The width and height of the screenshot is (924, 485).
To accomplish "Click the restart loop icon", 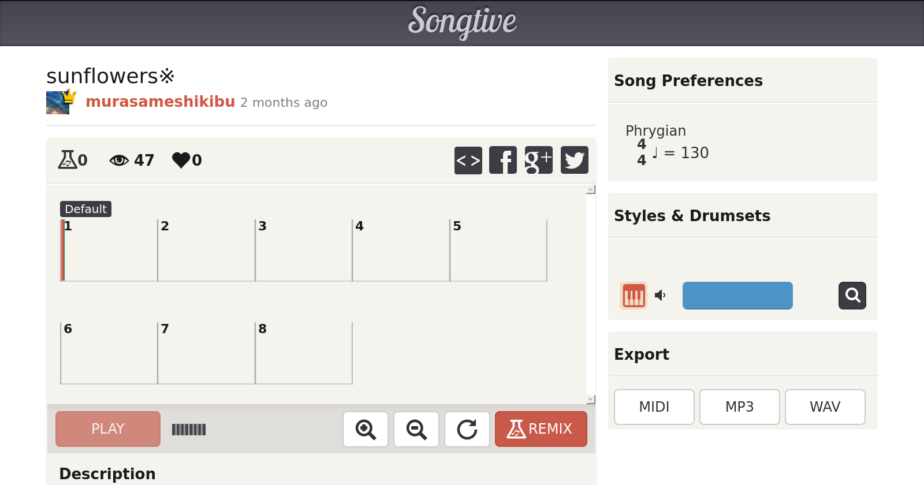I will click(x=467, y=429).
